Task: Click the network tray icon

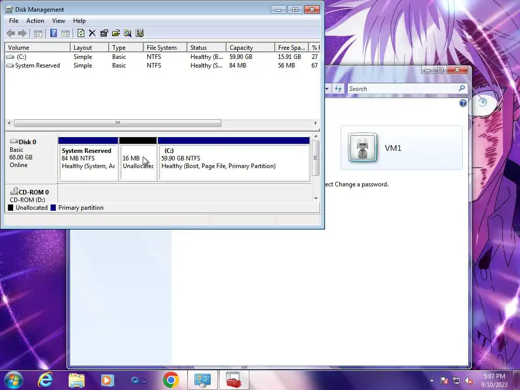Action: click(x=457, y=380)
